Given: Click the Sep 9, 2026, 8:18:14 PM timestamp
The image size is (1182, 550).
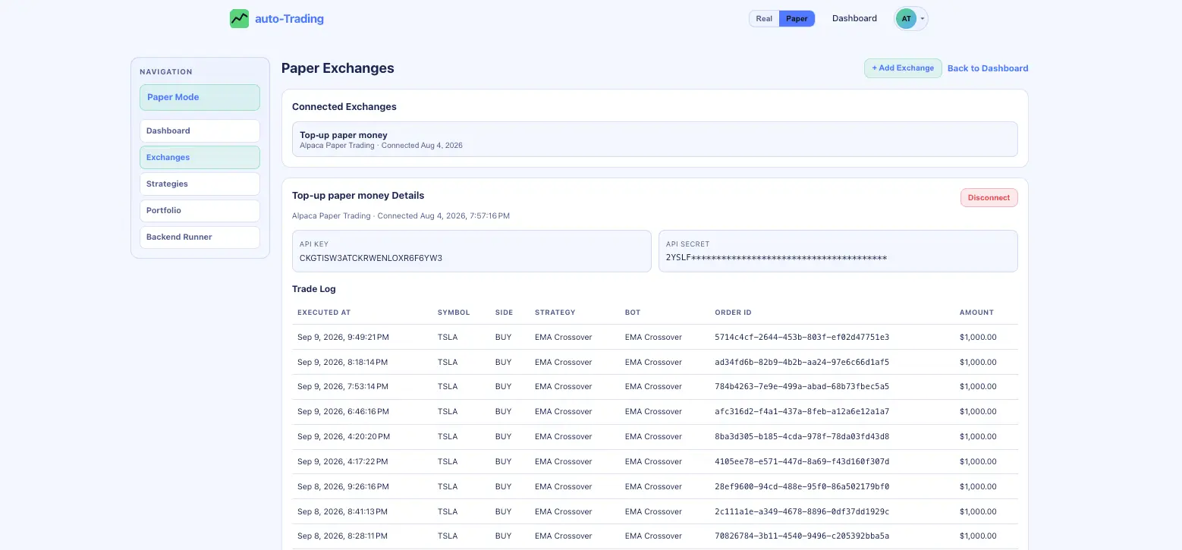Looking at the screenshot, I should pos(343,362).
